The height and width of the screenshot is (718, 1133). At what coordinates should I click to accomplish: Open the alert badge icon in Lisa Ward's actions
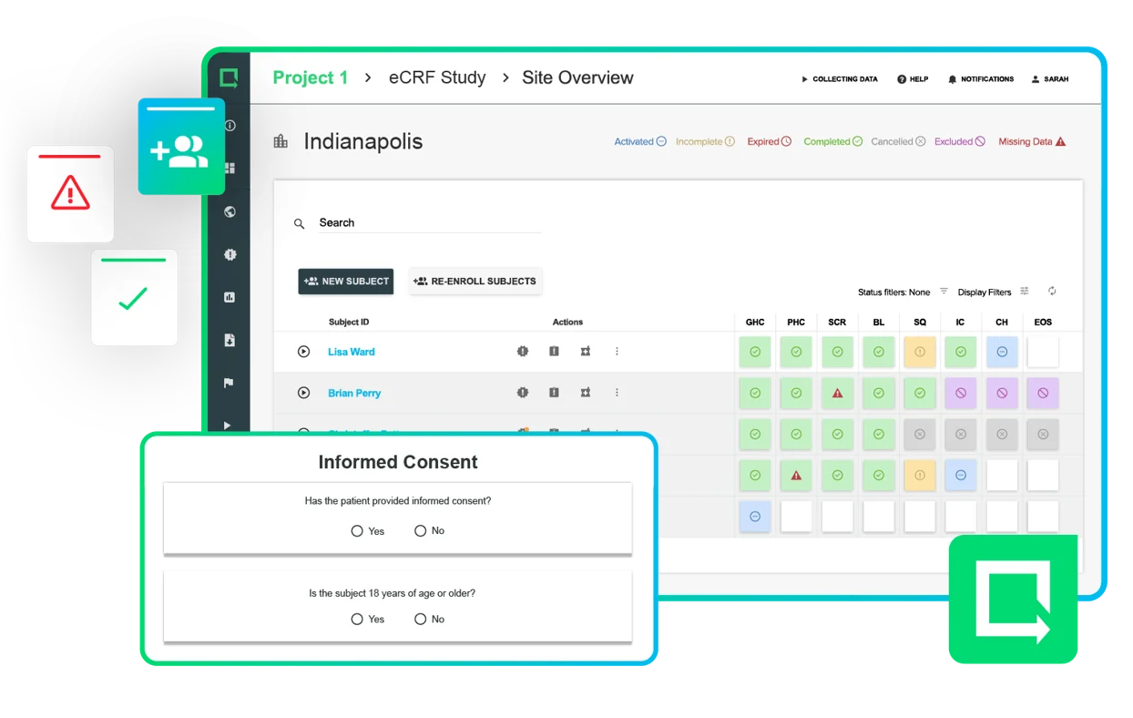click(x=522, y=352)
